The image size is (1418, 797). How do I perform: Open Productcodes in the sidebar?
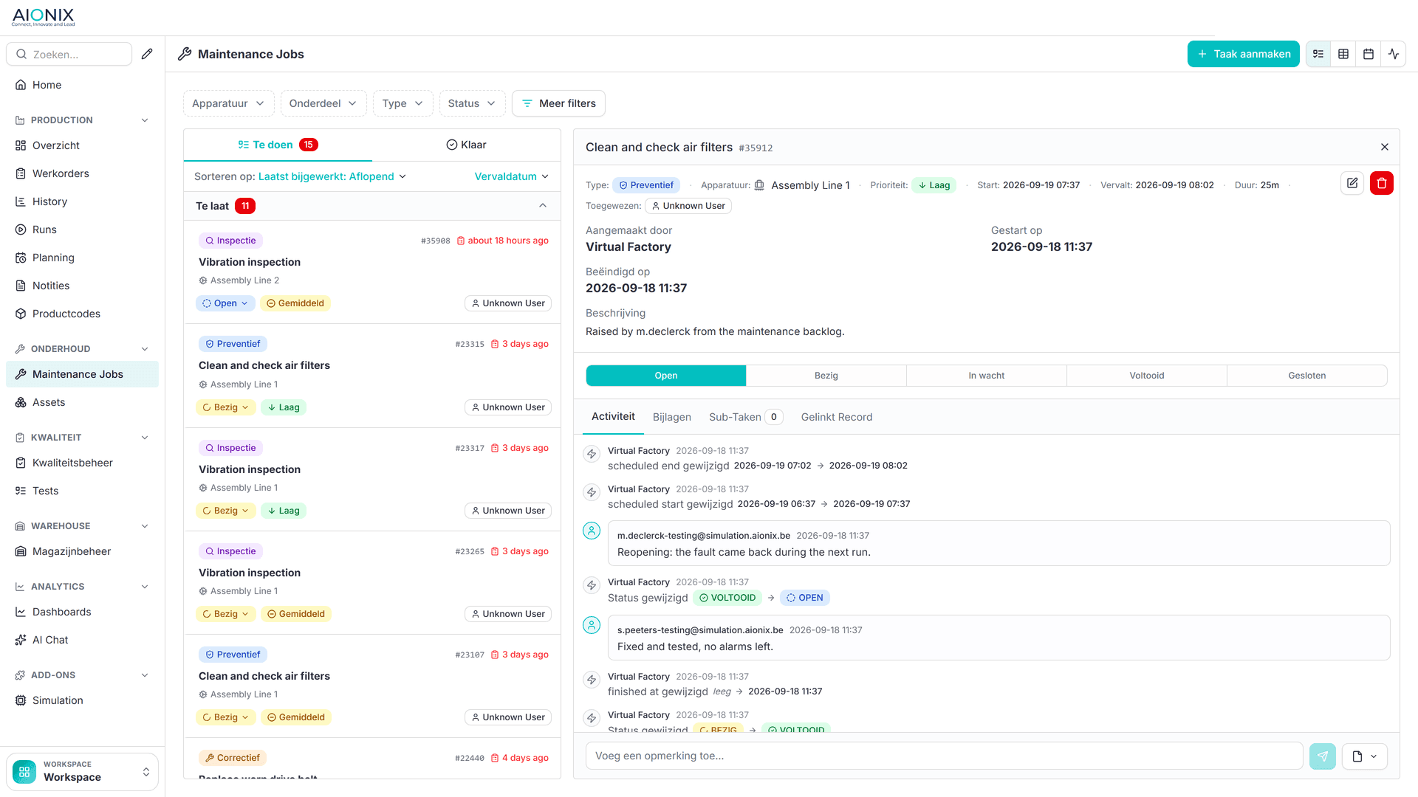click(82, 314)
